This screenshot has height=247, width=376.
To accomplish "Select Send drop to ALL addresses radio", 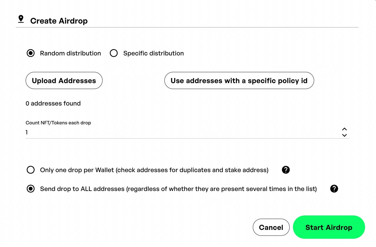I will 31,189.
